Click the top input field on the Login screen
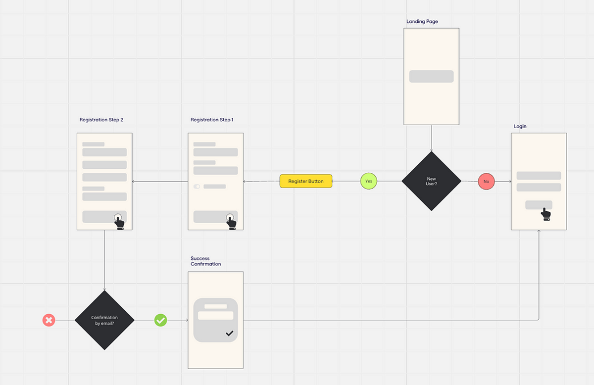 coord(539,176)
